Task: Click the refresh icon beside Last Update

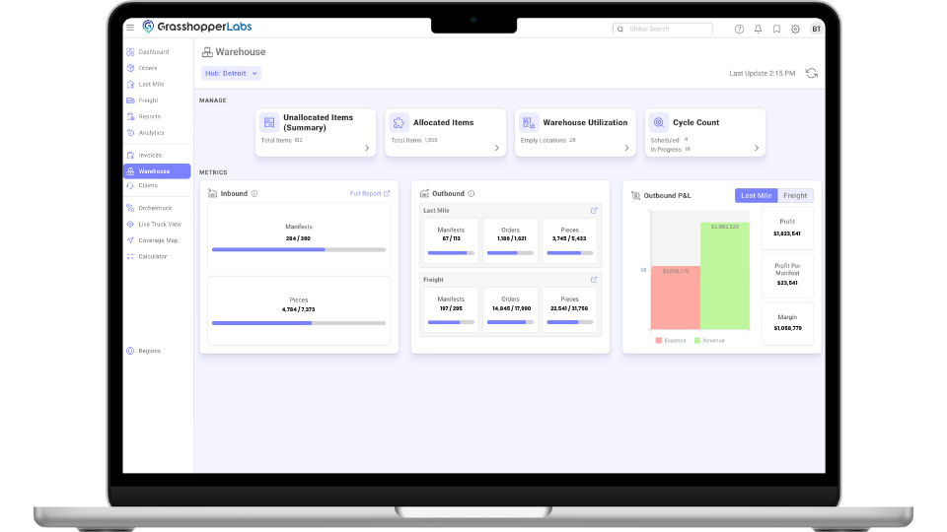Action: point(812,73)
